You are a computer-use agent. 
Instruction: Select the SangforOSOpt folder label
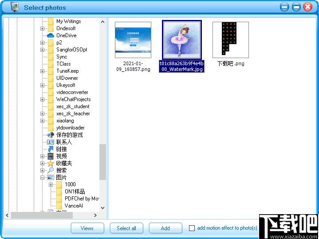pyautogui.click(x=72, y=50)
